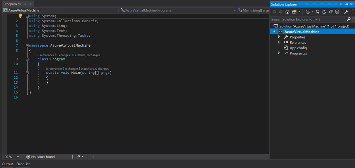This screenshot has width=355, height=168.
Task: Toggle Show All Files in Solution Explorer
Action: 337,12
